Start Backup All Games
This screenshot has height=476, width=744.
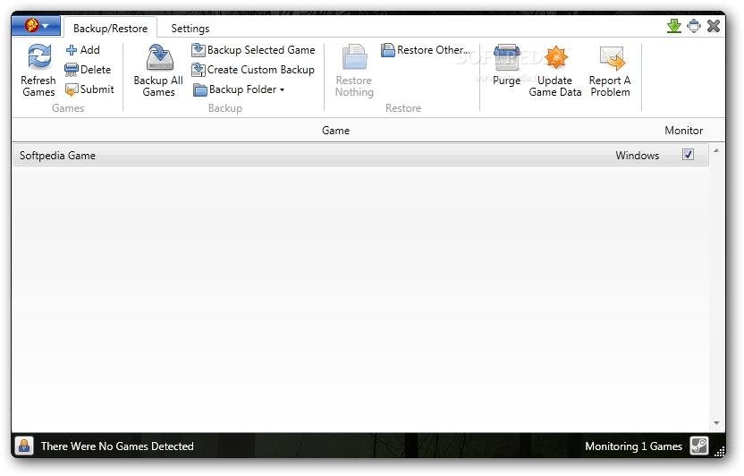point(158,71)
